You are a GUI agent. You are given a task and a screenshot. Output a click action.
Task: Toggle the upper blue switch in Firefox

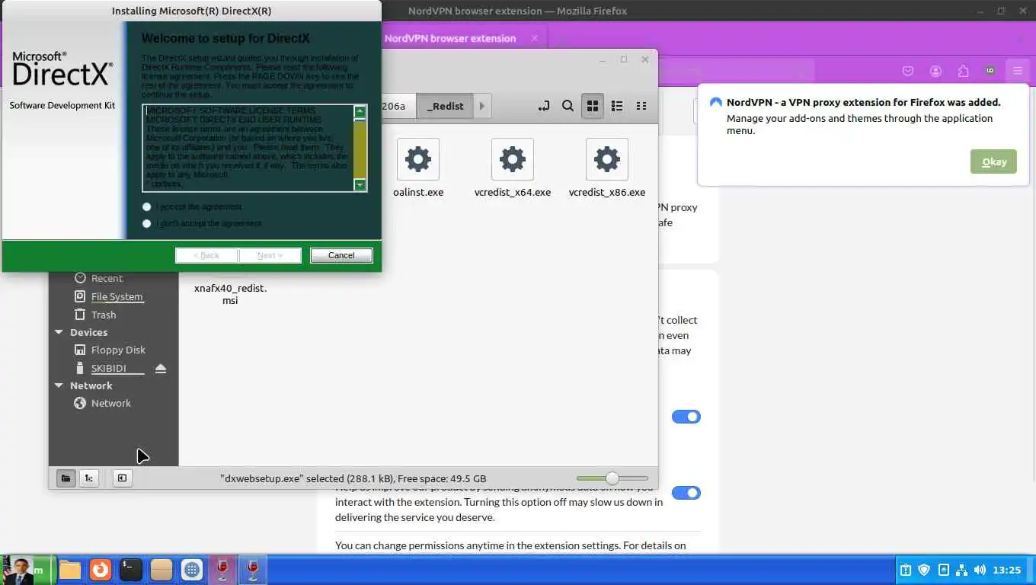[686, 417]
